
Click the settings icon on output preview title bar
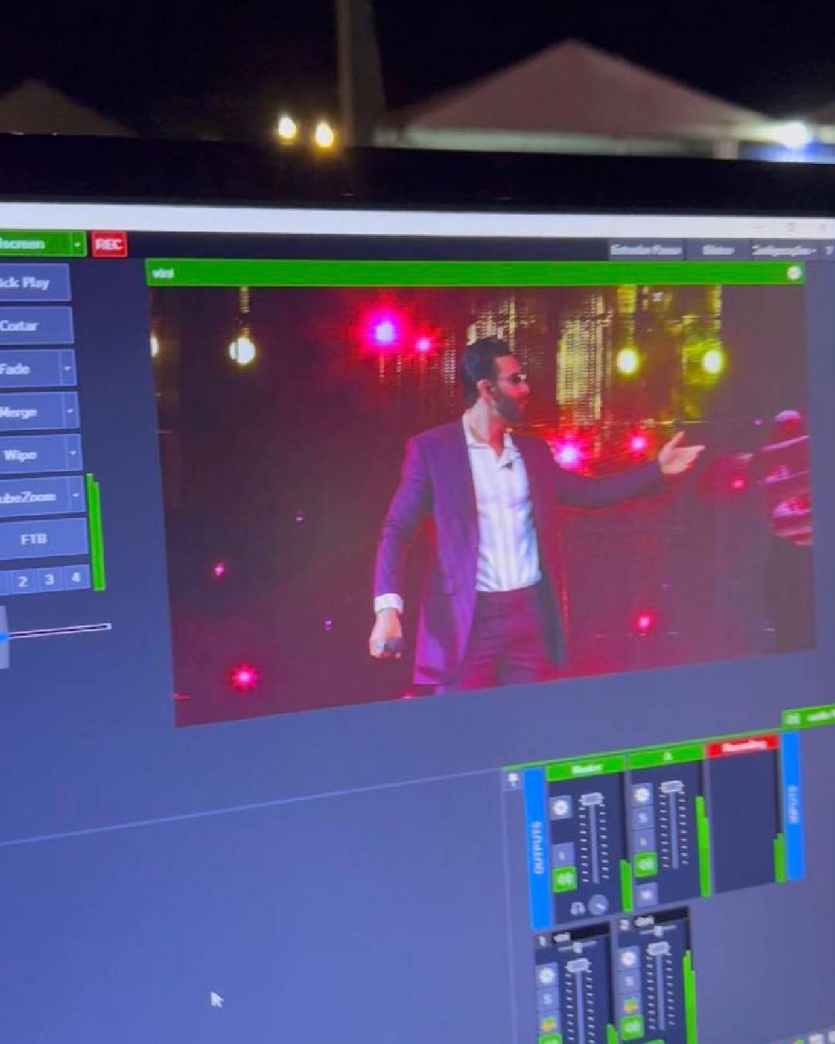click(793, 273)
